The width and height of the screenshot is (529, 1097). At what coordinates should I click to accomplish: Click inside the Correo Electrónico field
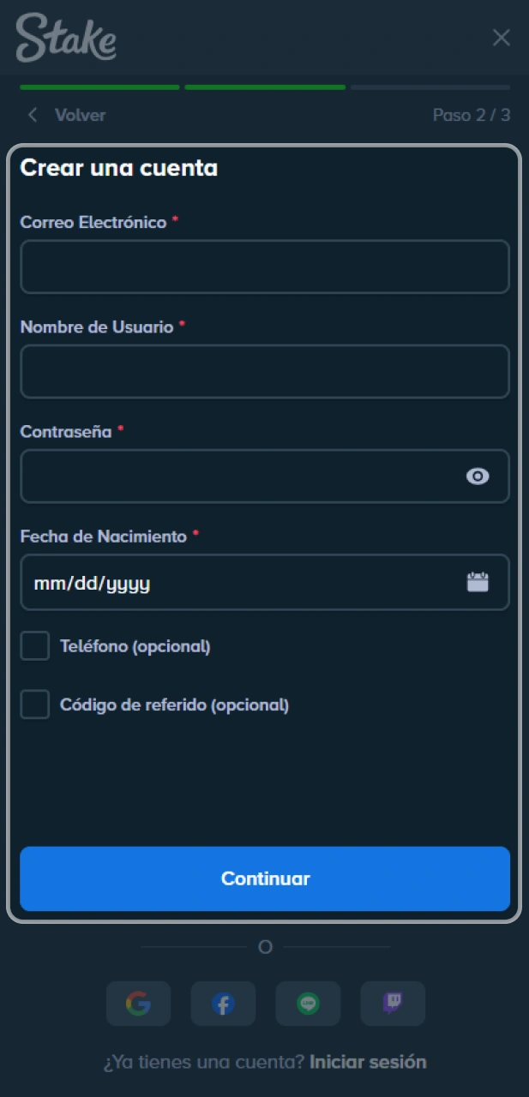tap(265, 267)
